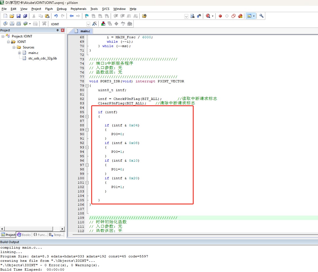This screenshot has height=272, width=318.
Task: Switch to the Books tab
Action: (x=24, y=235)
